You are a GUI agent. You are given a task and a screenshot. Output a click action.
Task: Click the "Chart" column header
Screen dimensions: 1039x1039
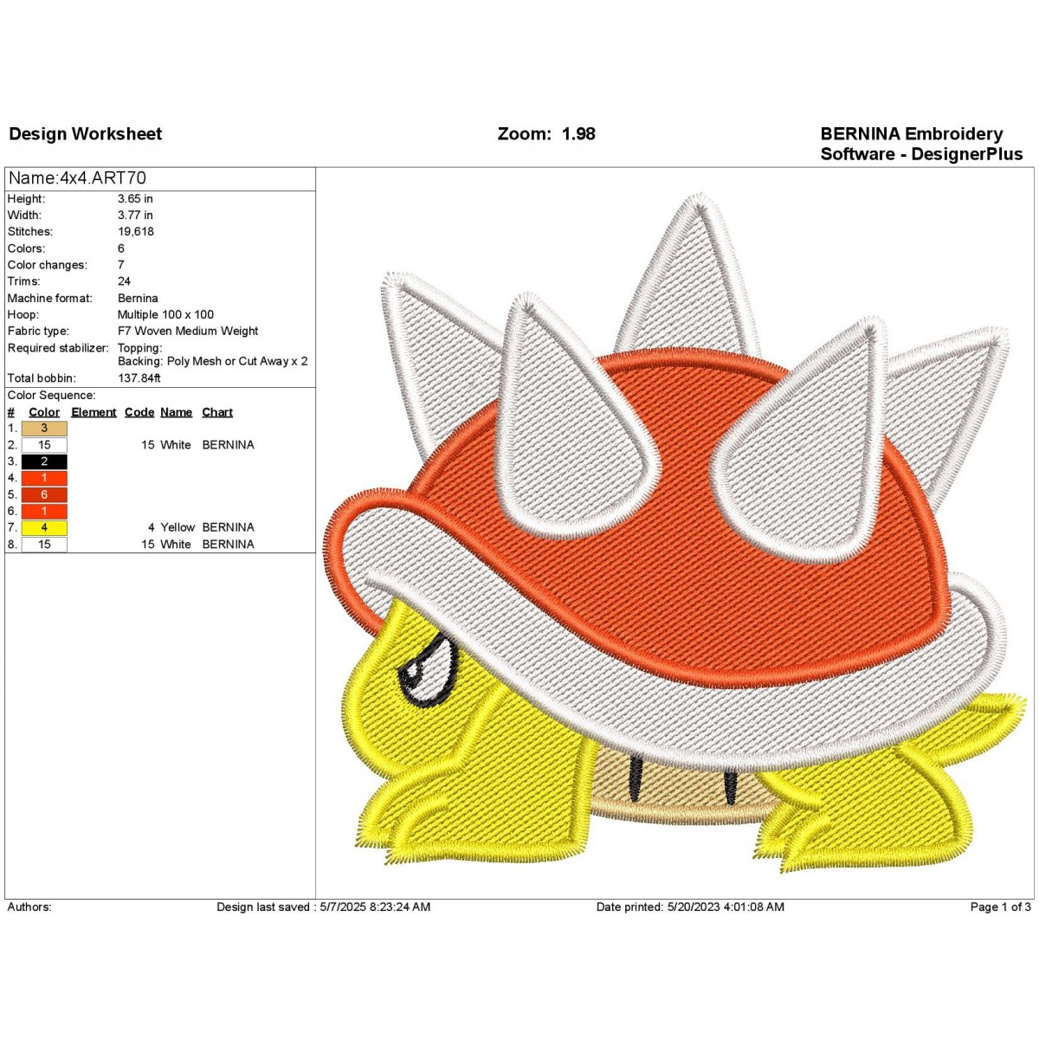click(217, 412)
